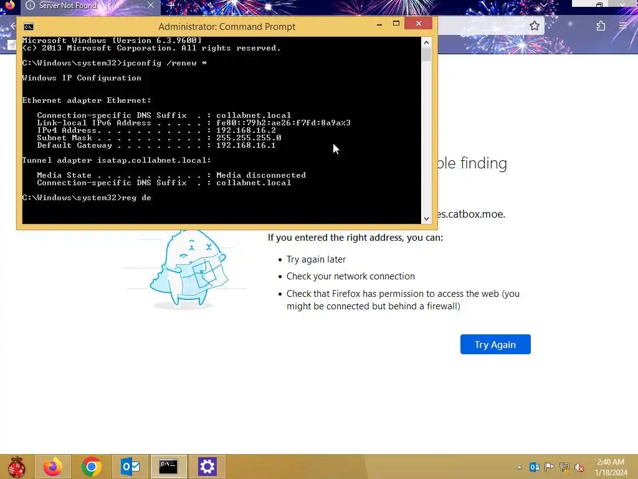Click 'Windows IP Configuration' heading
The image size is (638, 479).
click(82, 78)
